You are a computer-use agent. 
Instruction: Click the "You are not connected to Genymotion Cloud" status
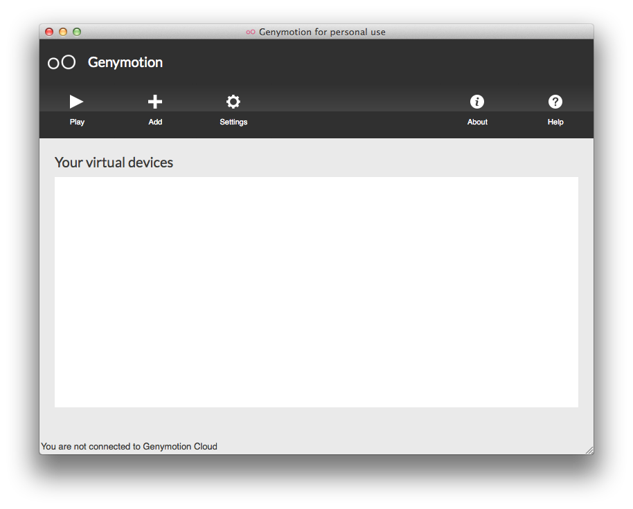pos(130,447)
